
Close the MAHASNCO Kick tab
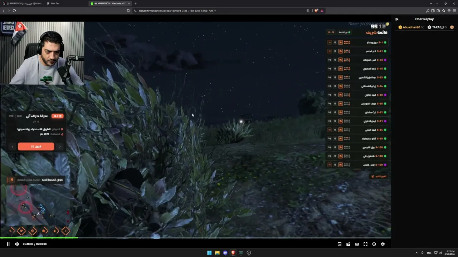[x=129, y=4]
